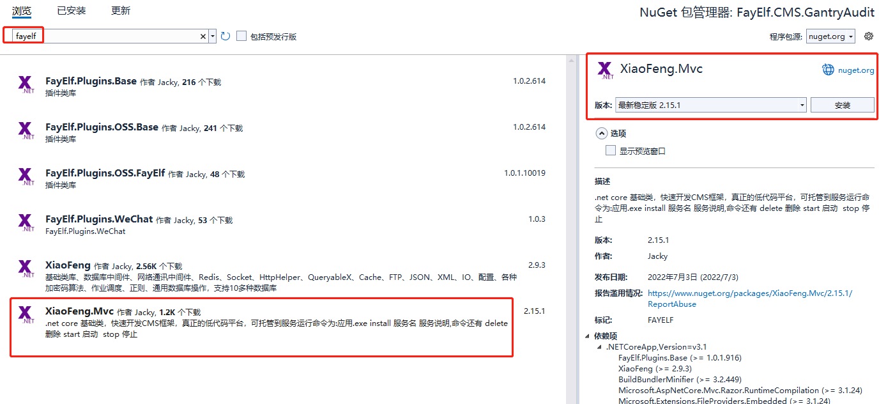The image size is (879, 404).
Task: Check the show preview window checkbox
Action: [x=610, y=151]
